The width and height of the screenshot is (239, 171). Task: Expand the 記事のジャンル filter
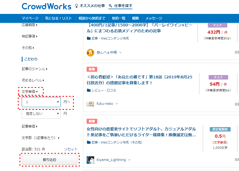click(x=35, y=69)
